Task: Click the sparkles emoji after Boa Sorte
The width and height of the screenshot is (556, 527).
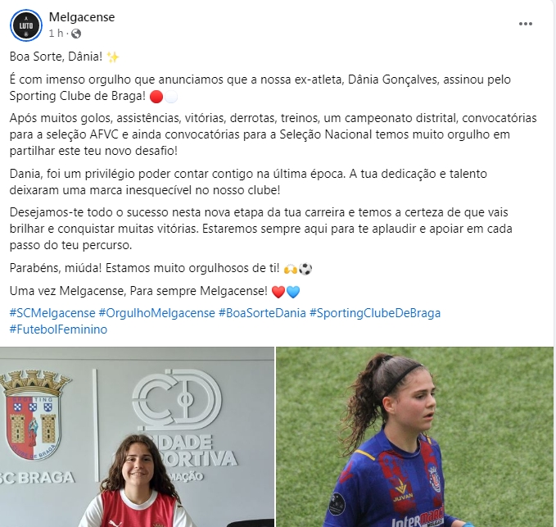Action: 113,57
